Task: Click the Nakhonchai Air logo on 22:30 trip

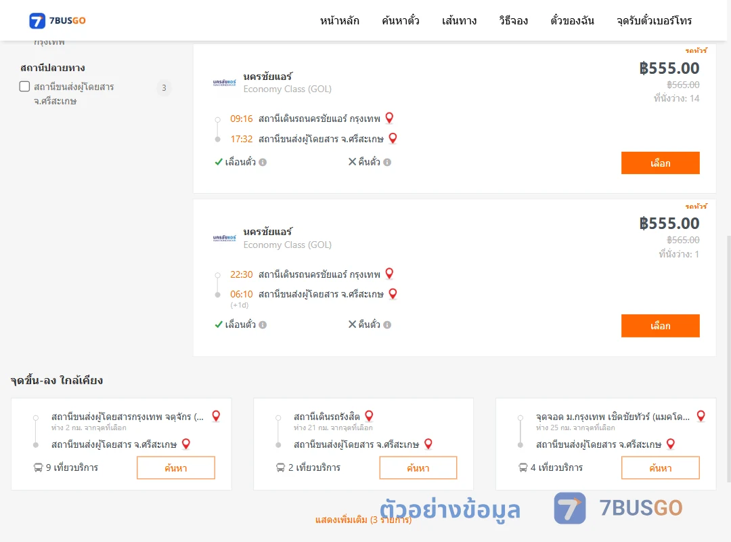Action: (x=224, y=238)
